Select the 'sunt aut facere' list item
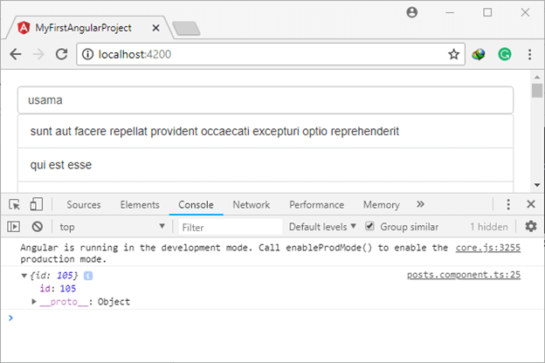 266,131
